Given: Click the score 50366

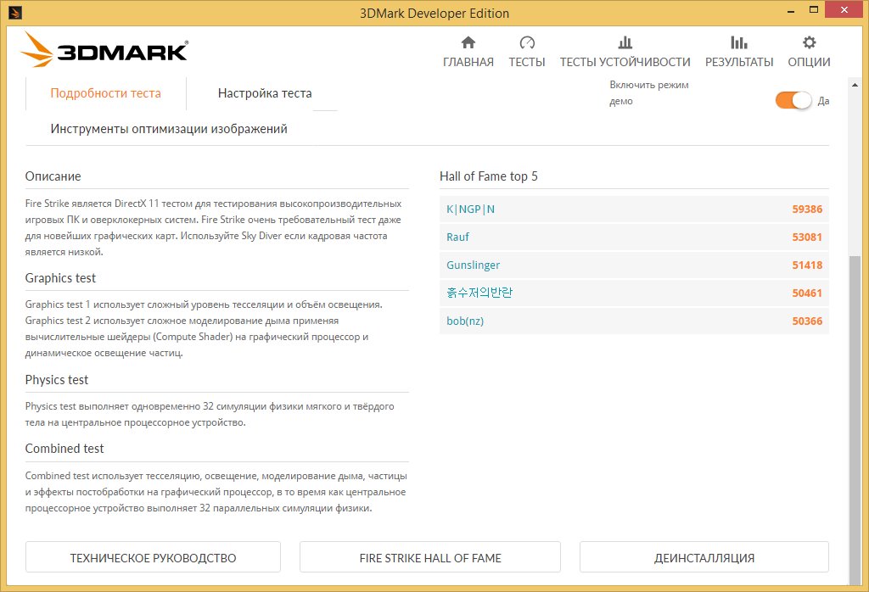Looking at the screenshot, I should click(807, 321).
